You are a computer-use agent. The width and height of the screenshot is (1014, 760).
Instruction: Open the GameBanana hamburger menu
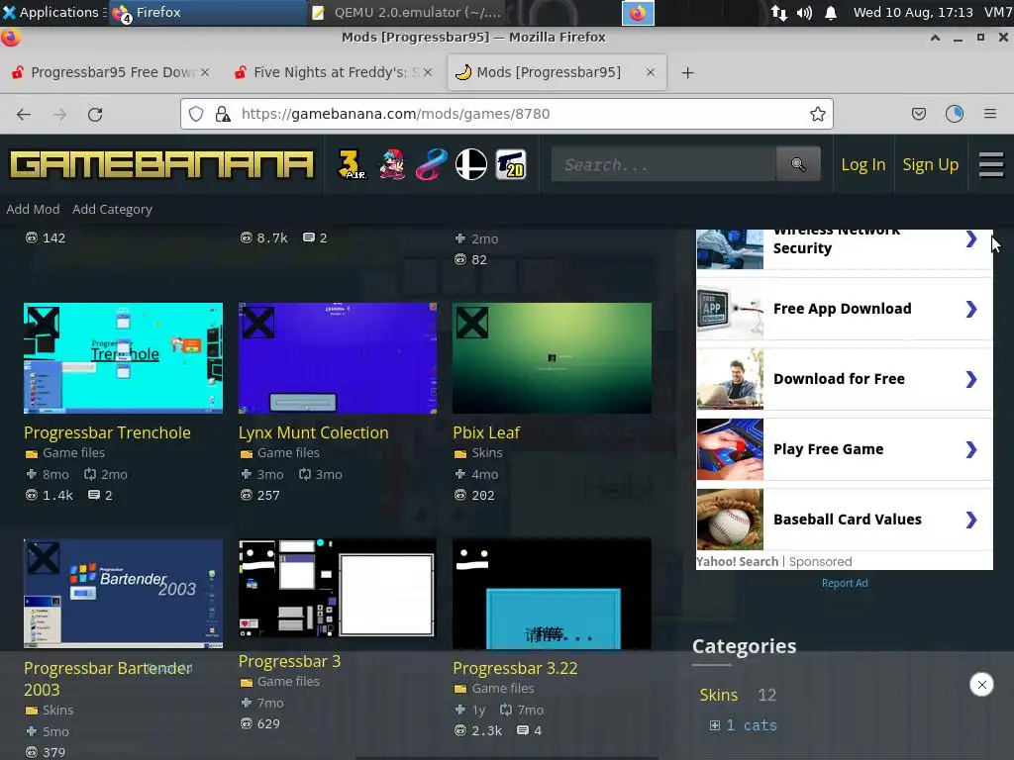(x=990, y=164)
